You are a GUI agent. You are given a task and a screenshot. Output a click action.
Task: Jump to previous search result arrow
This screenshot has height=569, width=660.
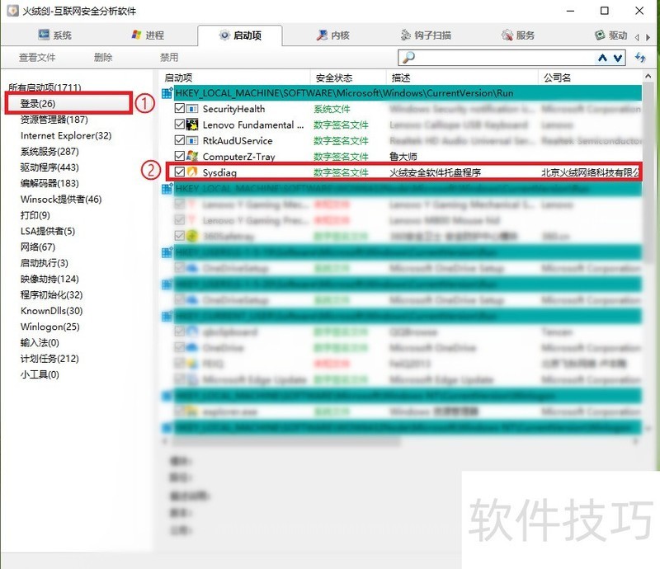[603, 58]
